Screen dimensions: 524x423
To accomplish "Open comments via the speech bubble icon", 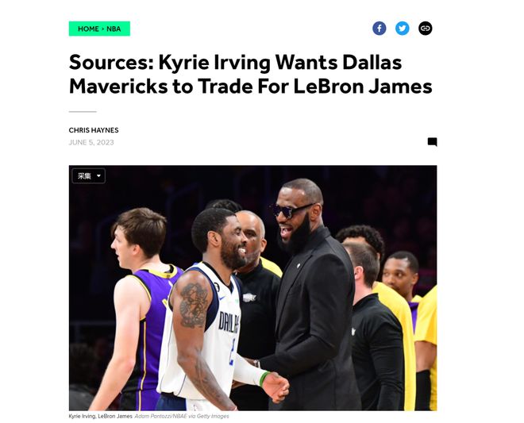I will tap(432, 142).
